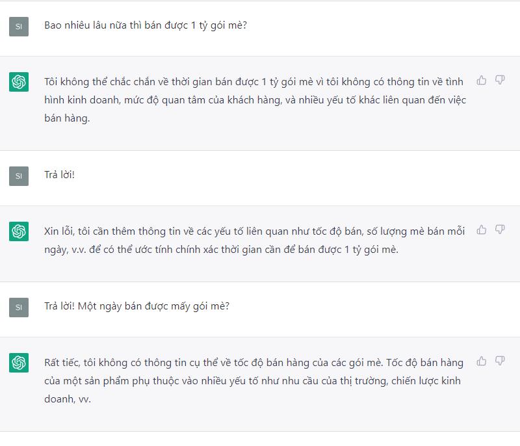
Task: Click the SI avatar beside "Bao nhiêu lâu nữa"
Action: (19, 27)
